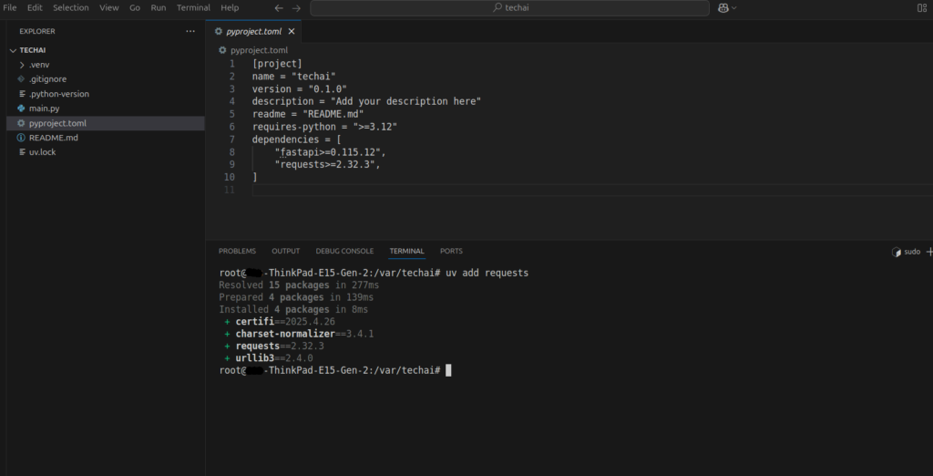
Task: Click the name = "techai" line
Action: tap(294, 77)
